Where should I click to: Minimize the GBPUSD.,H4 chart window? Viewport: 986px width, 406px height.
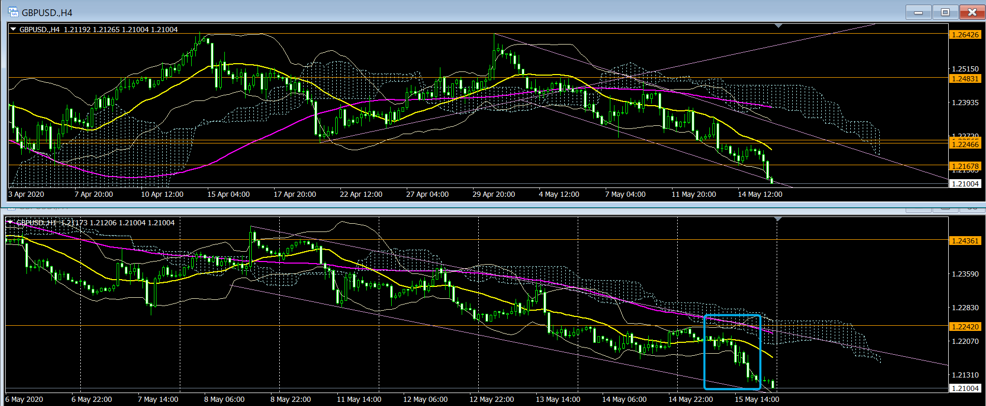(x=918, y=12)
